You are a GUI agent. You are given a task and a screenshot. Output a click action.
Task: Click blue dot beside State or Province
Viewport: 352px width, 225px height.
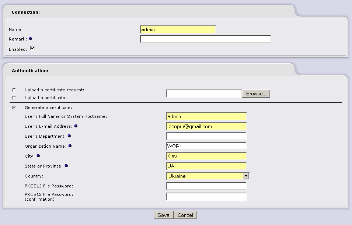pyautogui.click(x=66, y=166)
